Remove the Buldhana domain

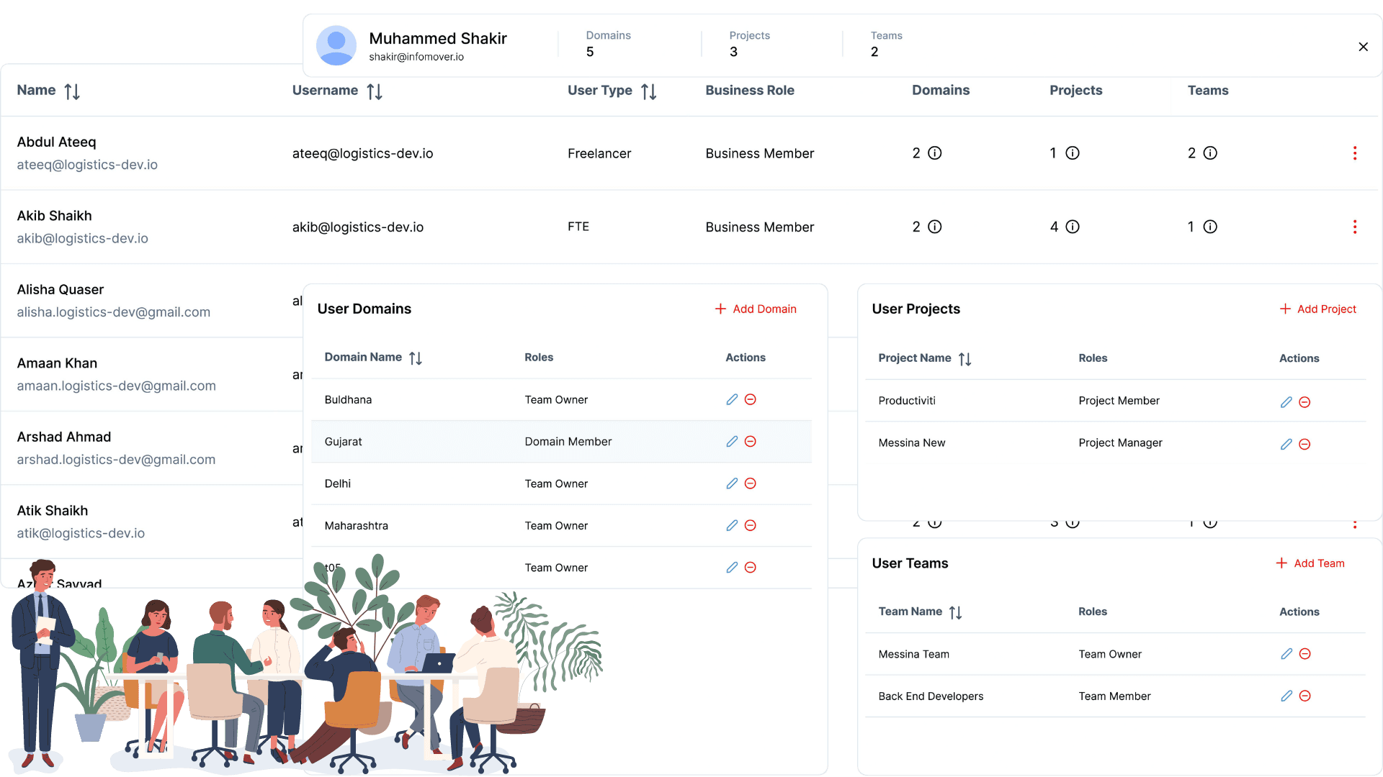pyautogui.click(x=750, y=399)
